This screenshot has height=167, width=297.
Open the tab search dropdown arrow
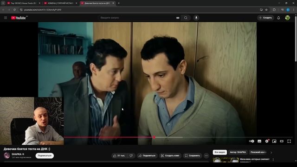click(3, 3)
